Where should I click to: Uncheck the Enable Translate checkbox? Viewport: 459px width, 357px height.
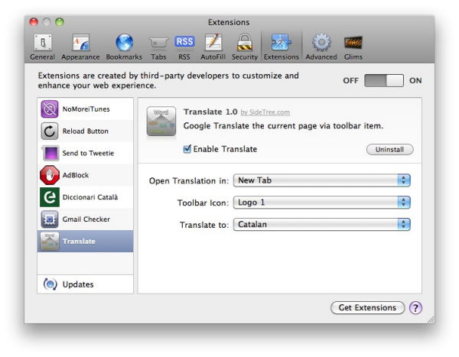pyautogui.click(x=187, y=149)
